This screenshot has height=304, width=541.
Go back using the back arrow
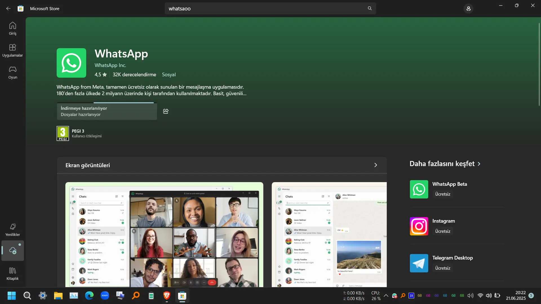tap(8, 8)
